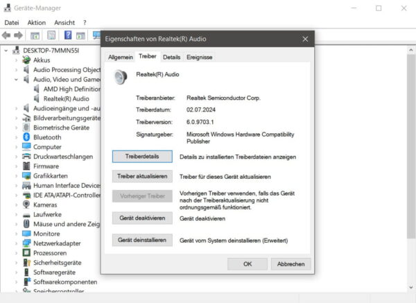Collapse the Audio, Video und Game node

(16, 79)
